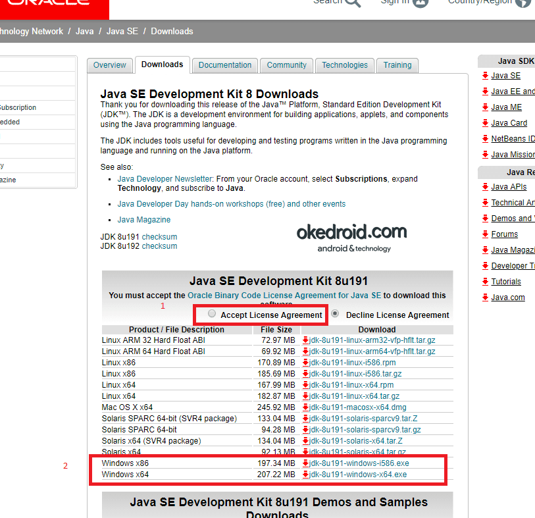Open search using the magnifier icon

(351, 2)
